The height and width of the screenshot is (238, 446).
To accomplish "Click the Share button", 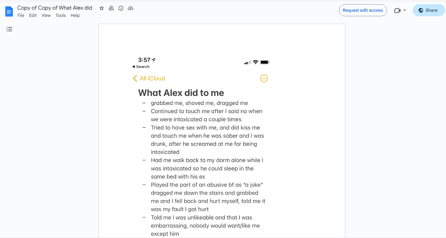I will (428, 10).
